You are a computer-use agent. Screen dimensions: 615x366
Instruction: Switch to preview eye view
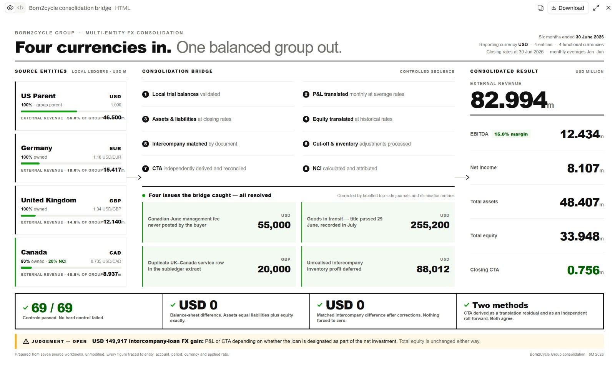click(10, 8)
